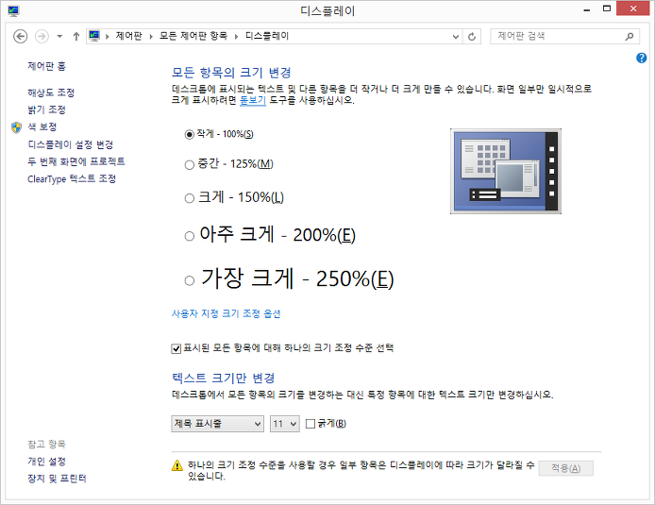655x505 pixels.
Task: Select 디스플레이 breadcrumb item
Action: click(267, 36)
